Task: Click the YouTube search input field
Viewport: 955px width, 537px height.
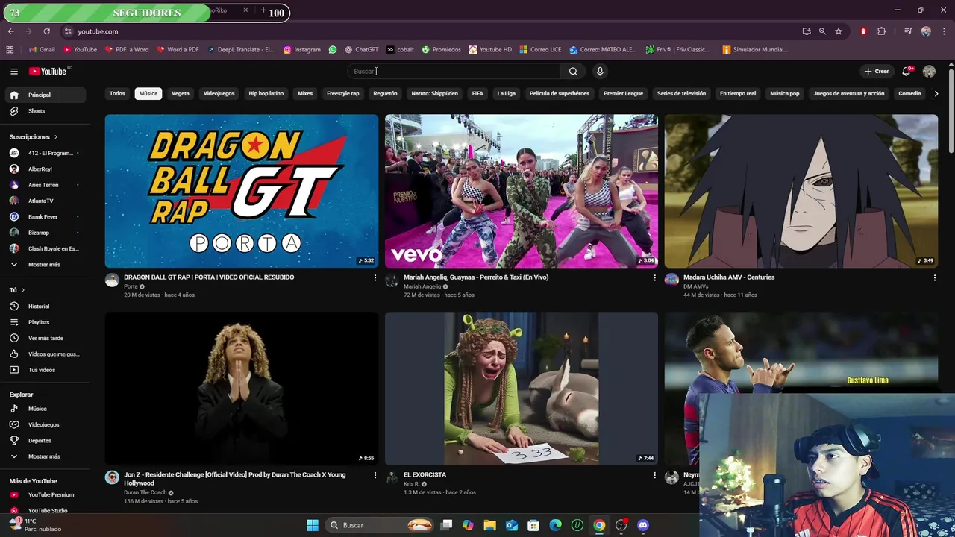Action: (x=454, y=71)
